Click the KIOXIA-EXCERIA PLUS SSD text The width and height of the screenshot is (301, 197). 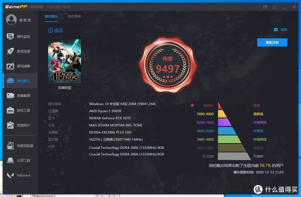click(110, 132)
